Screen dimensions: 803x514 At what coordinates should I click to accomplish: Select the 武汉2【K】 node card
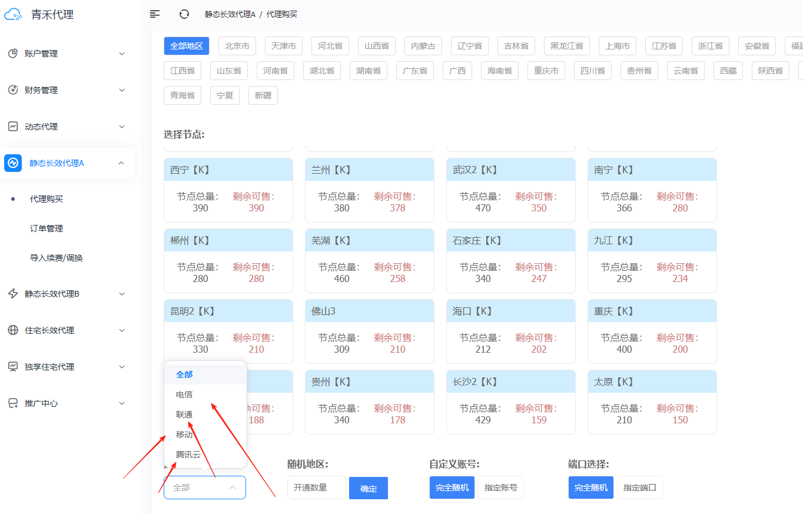pyautogui.click(x=510, y=190)
